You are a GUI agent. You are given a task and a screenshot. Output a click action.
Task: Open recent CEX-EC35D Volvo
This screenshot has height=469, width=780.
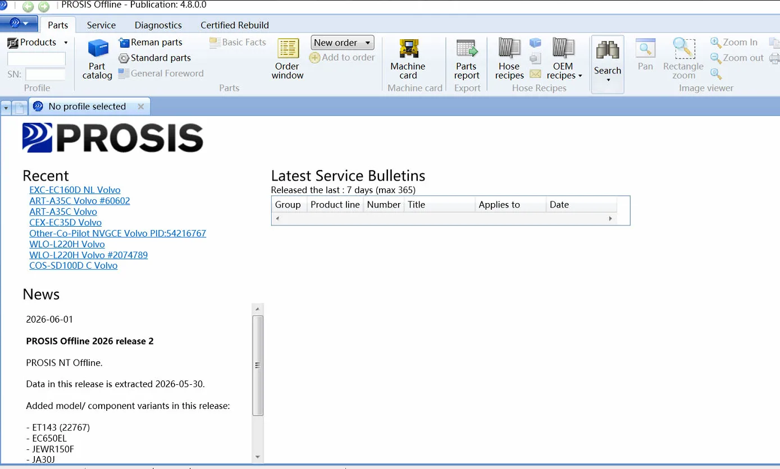click(66, 223)
